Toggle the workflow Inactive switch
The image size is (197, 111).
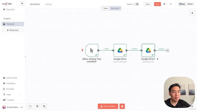point(136,4)
